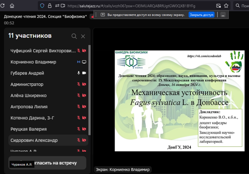Select participant Чуфицкий Сергей Викторови…
This screenshot has height=174, width=249.
click(48, 51)
